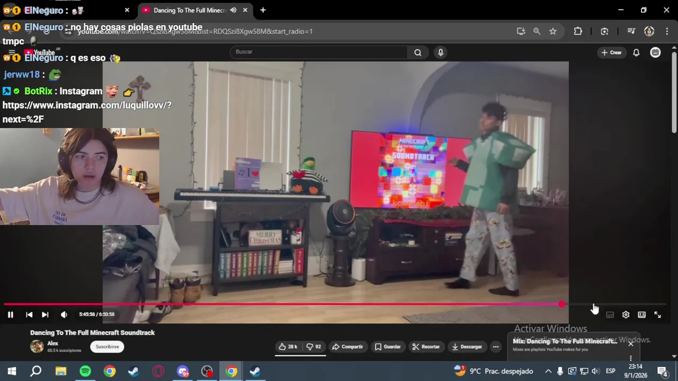Open the Chrome three-dot menu
The image size is (678, 381).
667,31
